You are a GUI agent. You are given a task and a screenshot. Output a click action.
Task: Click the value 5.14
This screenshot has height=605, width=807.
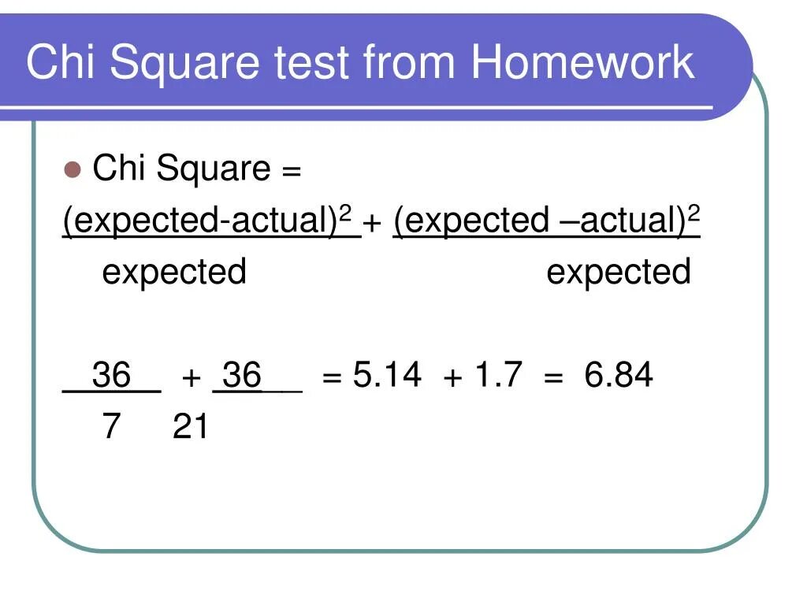pos(386,375)
